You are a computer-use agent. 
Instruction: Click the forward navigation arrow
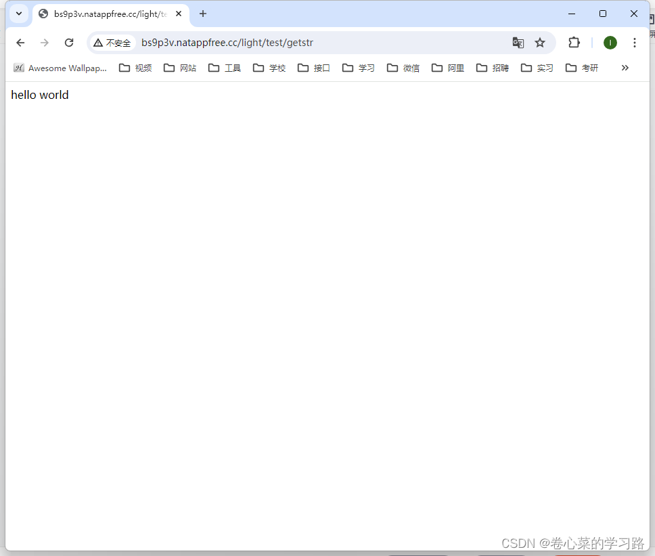coord(44,43)
